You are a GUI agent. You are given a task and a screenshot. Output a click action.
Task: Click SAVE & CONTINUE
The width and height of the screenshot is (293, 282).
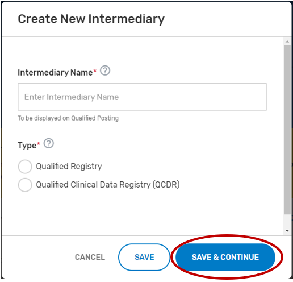pos(225,257)
